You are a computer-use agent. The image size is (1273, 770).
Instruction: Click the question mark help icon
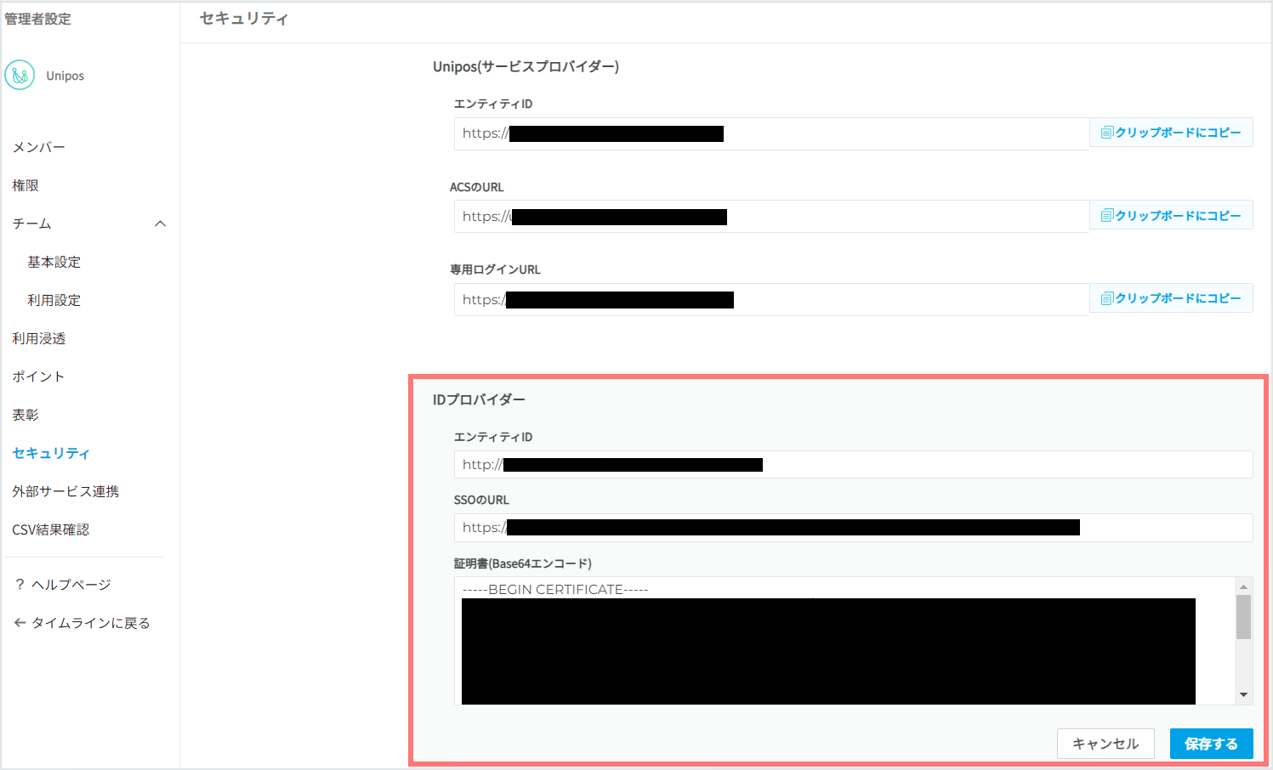(20, 585)
